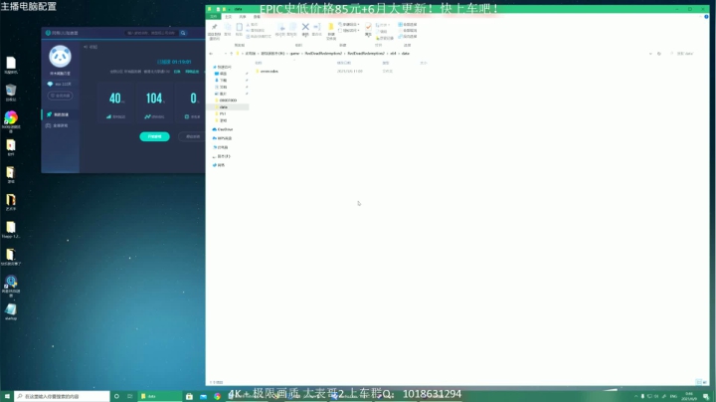The height and width of the screenshot is (402, 716).
Task: Click the Rename icon in Explorer ribbon
Action: pyautogui.click(x=317, y=29)
